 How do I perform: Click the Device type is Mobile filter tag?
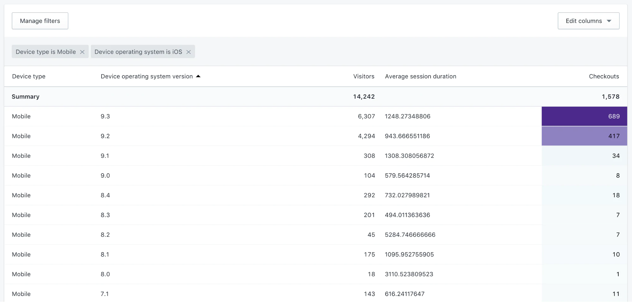46,52
